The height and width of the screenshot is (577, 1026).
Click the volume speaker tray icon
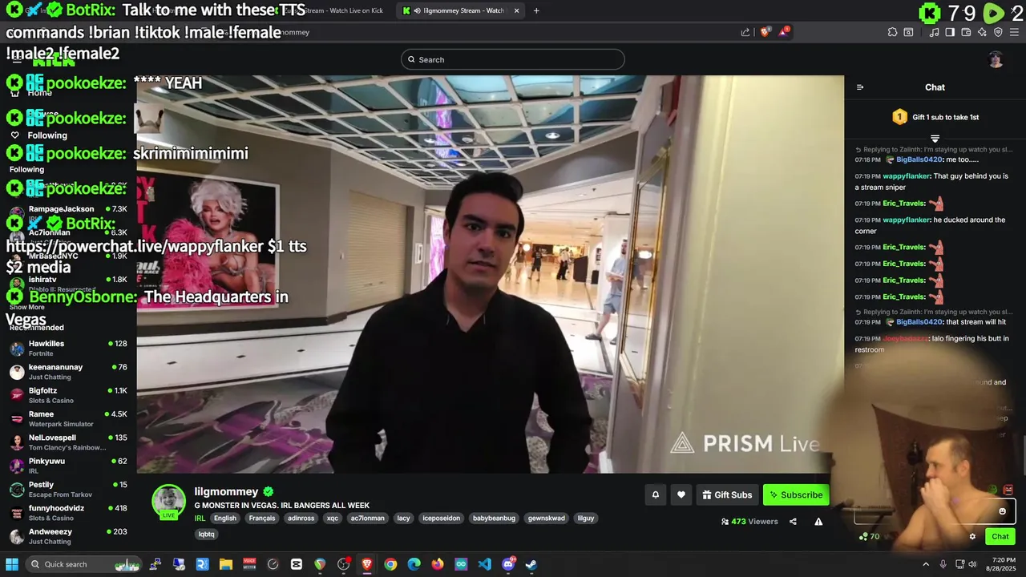tap(972, 564)
